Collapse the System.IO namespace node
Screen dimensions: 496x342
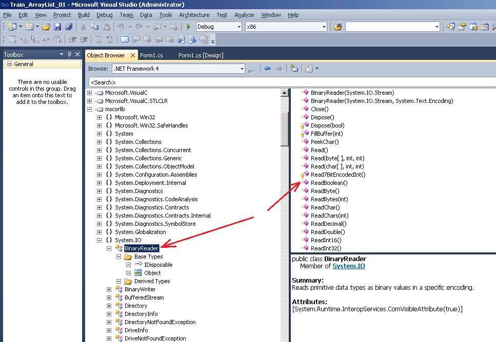point(100,240)
